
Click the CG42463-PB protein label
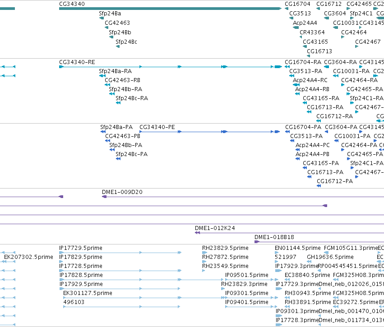[x=122, y=137]
